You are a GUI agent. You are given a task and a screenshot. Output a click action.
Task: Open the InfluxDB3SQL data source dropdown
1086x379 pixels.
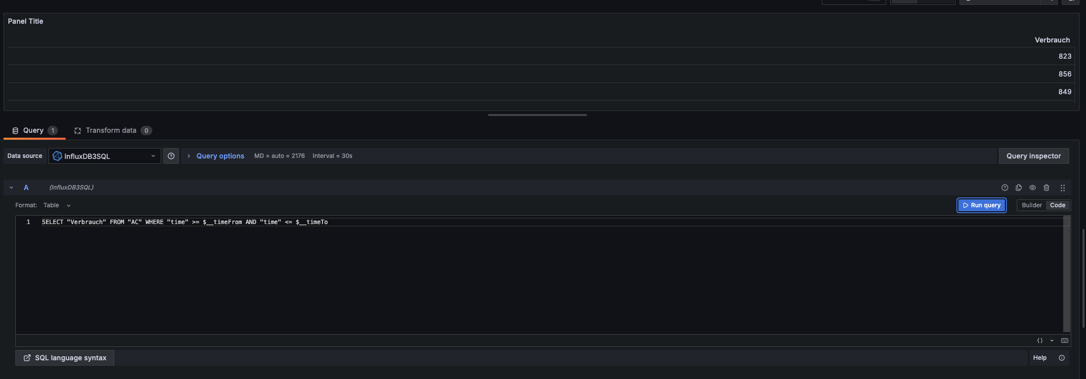[105, 156]
